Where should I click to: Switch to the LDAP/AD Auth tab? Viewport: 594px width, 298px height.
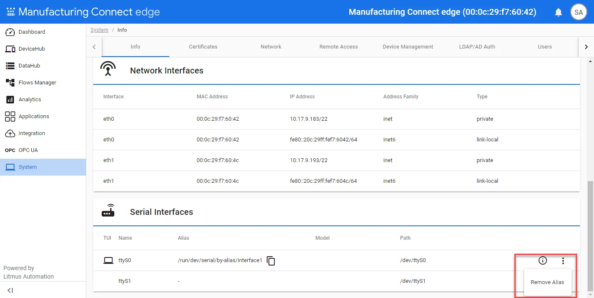coord(477,47)
